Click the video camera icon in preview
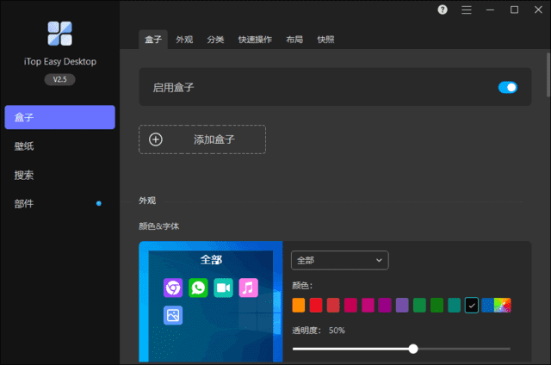The height and width of the screenshot is (365, 551). (223, 288)
